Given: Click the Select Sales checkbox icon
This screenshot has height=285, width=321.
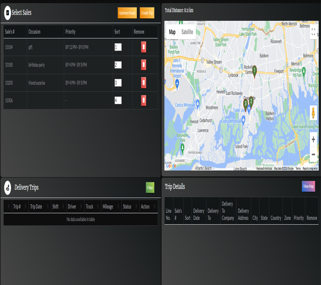Looking at the screenshot, I should coord(7,13).
